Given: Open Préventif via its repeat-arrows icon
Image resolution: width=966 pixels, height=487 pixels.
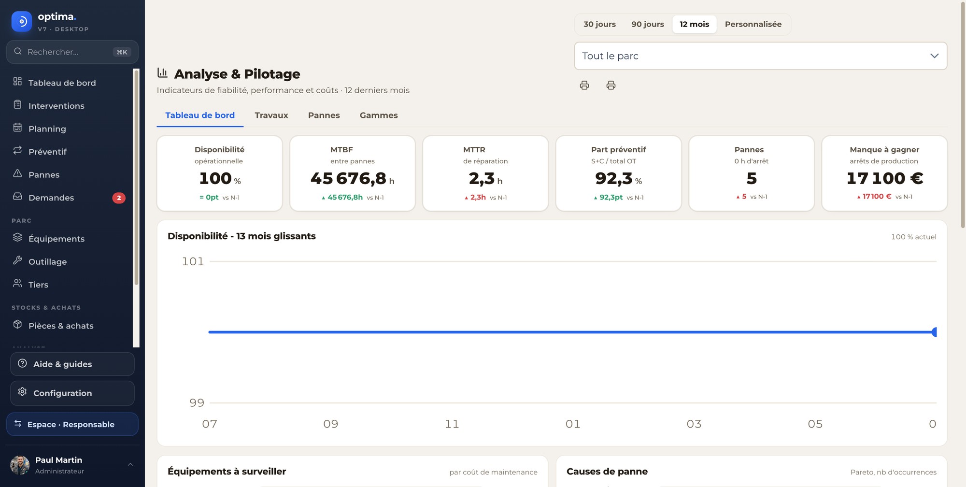Looking at the screenshot, I should (17, 151).
